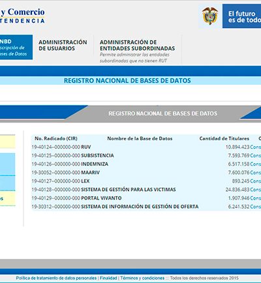Select SISTEMA DE GESTIÓN PARA LAS VICTIMAS name

[x=129, y=190]
